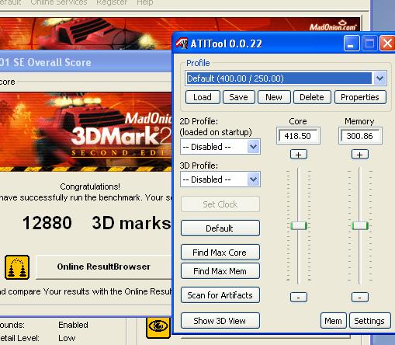The width and height of the screenshot is (395, 345).
Task: Click the yellow eye icon in 3DMark window
Action: pos(158,327)
